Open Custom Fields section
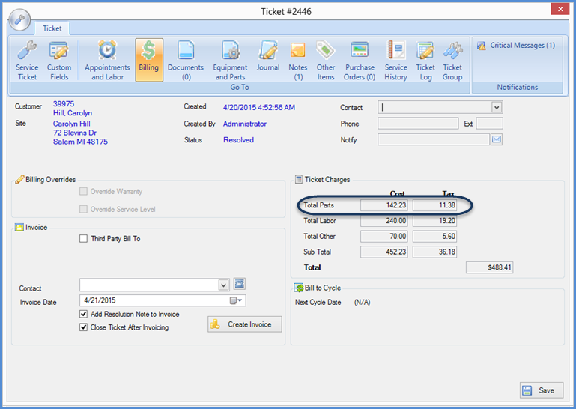Screen dimensions: 576x409 pyautogui.click(x=59, y=61)
